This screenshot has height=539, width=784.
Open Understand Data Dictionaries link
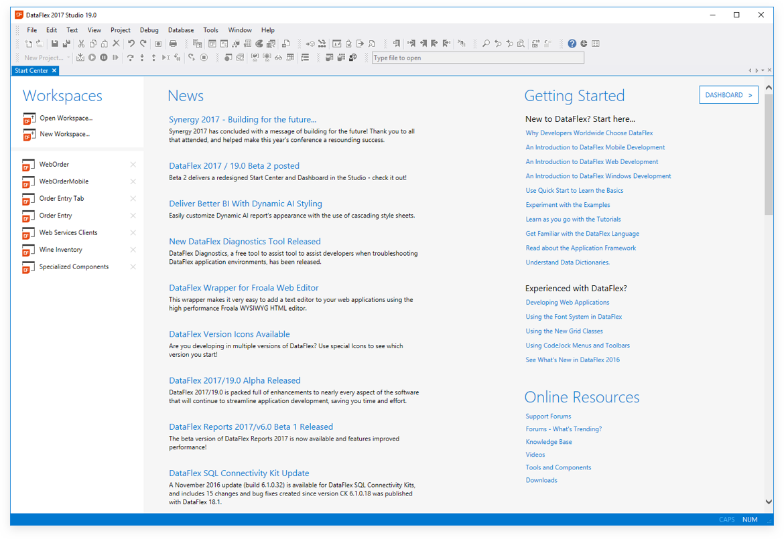(568, 262)
